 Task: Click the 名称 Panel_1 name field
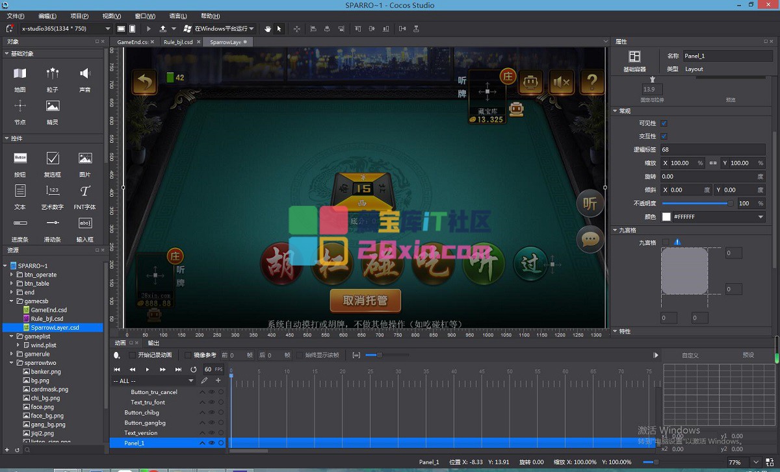(x=727, y=56)
